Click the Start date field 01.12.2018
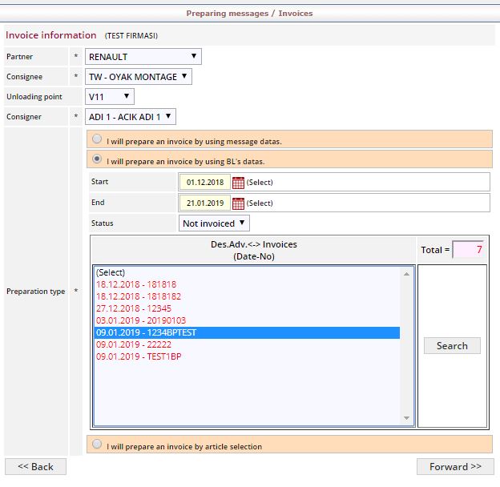The width and height of the screenshot is (500, 487). click(x=205, y=183)
